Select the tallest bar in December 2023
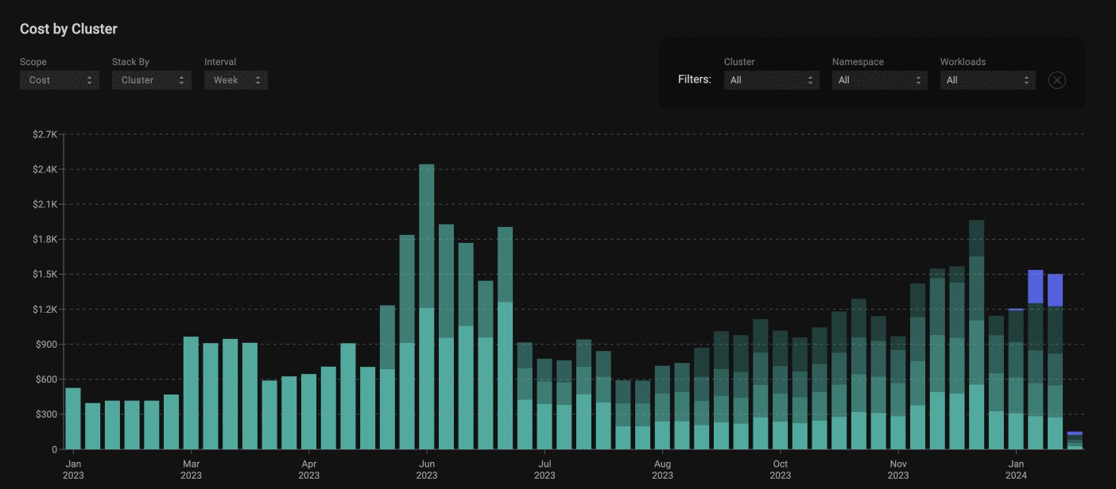This screenshot has width=1116, height=489. pyautogui.click(x=977, y=334)
